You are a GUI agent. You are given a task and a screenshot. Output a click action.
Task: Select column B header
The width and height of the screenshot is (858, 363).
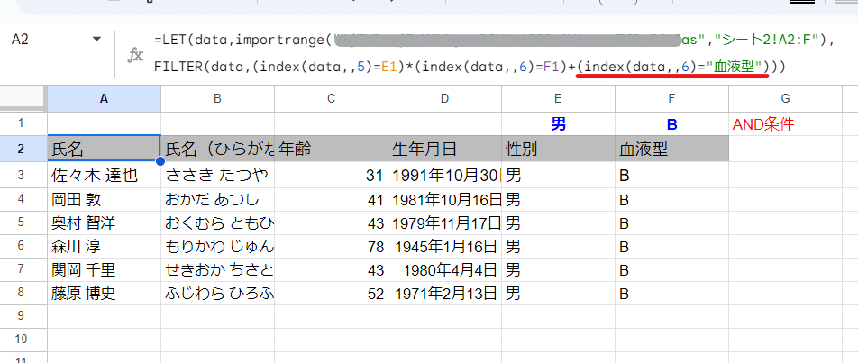tap(217, 99)
